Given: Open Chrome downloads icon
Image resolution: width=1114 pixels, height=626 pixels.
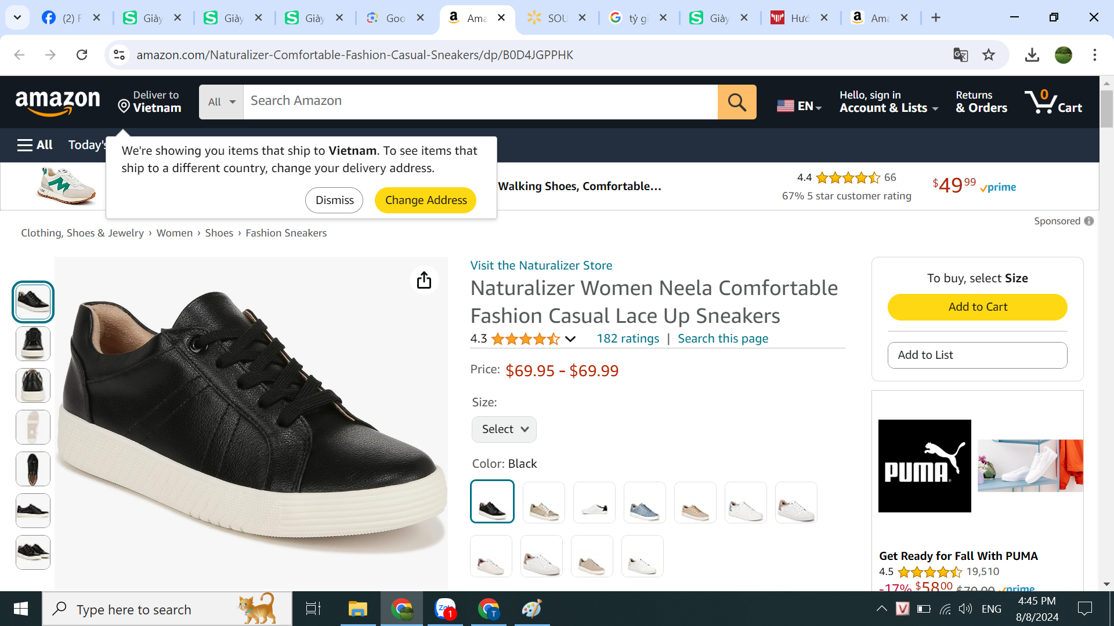Looking at the screenshot, I should tap(1032, 54).
